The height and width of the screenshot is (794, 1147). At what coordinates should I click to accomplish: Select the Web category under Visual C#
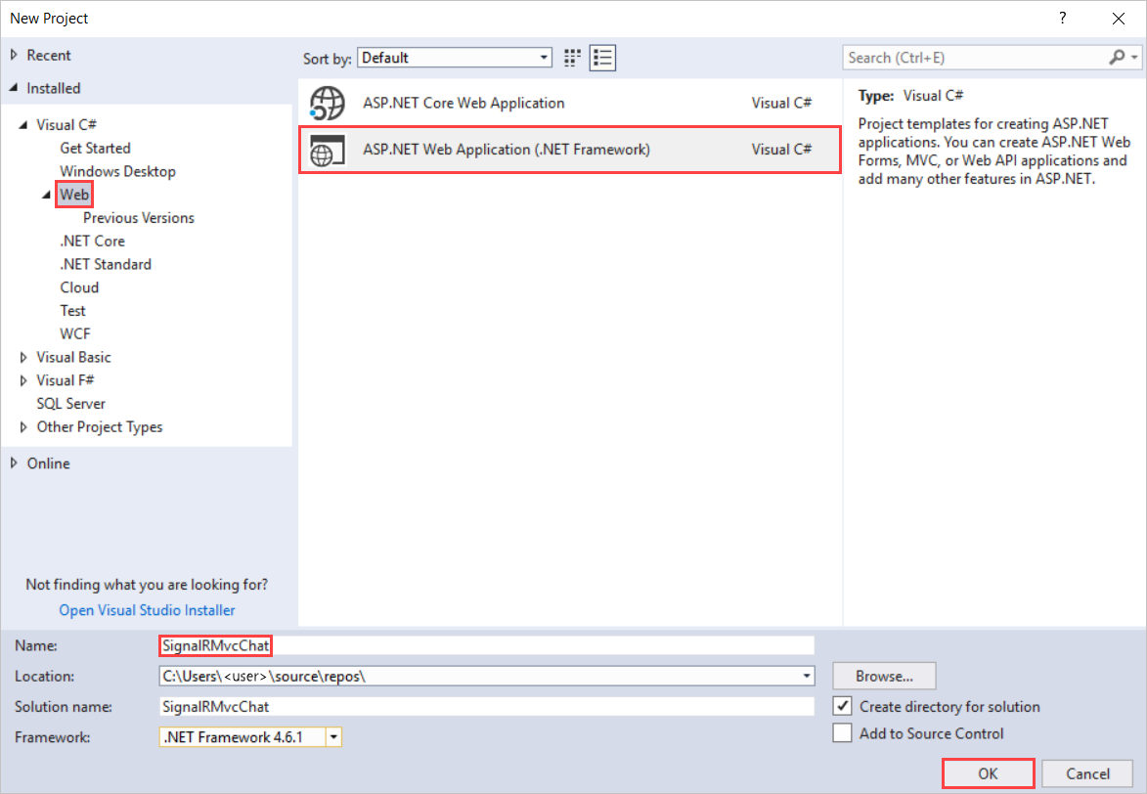pos(73,194)
